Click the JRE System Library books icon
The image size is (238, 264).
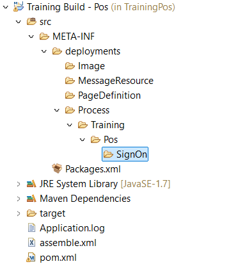tap(31, 184)
